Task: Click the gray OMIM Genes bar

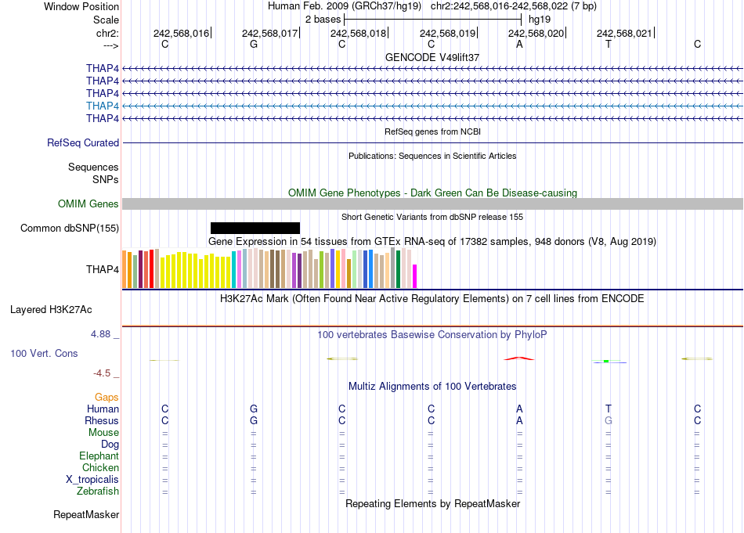Action: coord(433,204)
